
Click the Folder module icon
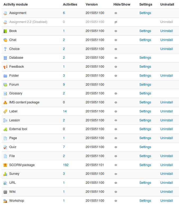click(5, 76)
